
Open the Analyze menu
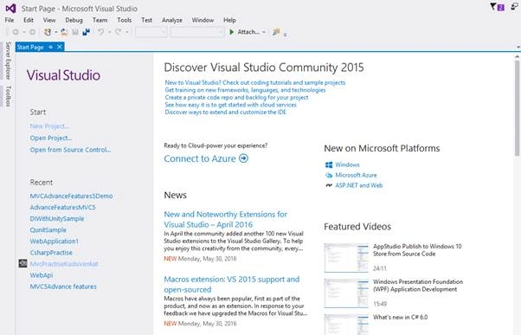point(171,20)
